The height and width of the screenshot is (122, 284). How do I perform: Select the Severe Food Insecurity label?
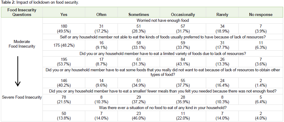pos(22,97)
